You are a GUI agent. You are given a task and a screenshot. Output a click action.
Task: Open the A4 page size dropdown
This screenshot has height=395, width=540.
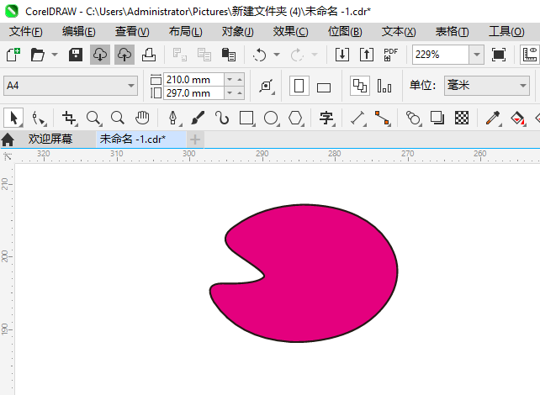click(71, 86)
